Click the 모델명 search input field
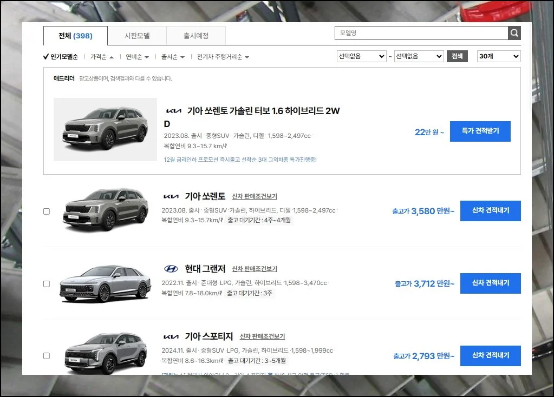Viewport: 554px width, 397px height. (x=421, y=33)
